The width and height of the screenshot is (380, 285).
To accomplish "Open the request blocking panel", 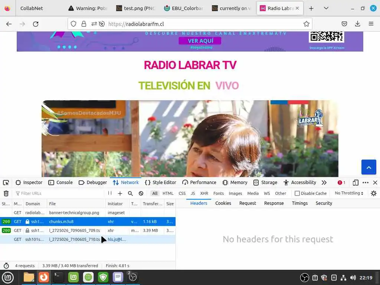I will pyautogui.click(x=141, y=193).
